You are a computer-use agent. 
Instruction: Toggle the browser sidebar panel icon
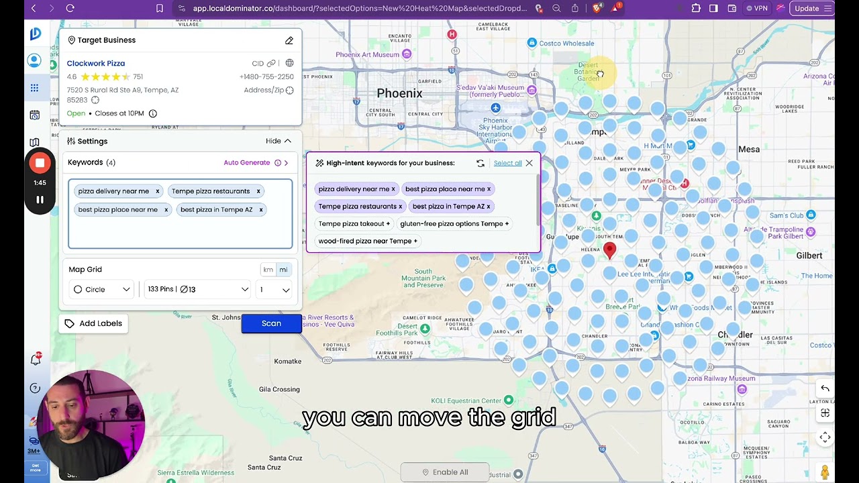pos(713,8)
